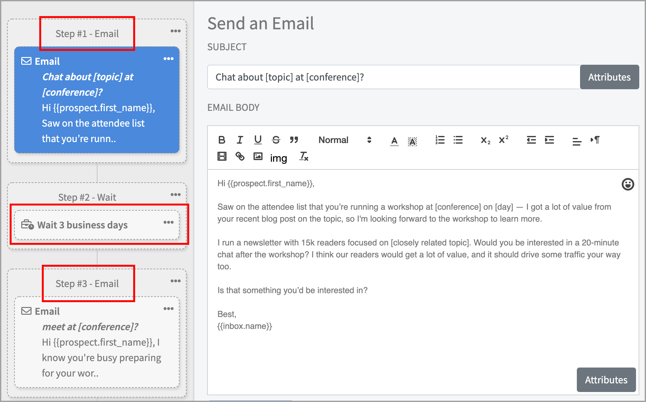This screenshot has height=402, width=646.
Task: Click the bulleted list icon
Action: 458,140
